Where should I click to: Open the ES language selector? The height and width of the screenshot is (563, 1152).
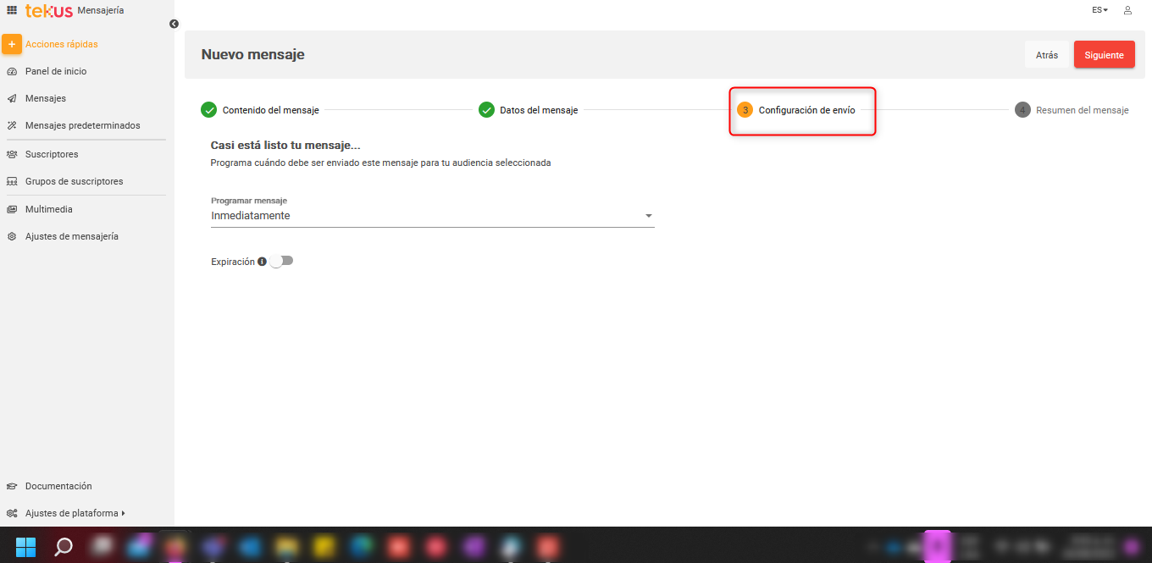point(1099,10)
